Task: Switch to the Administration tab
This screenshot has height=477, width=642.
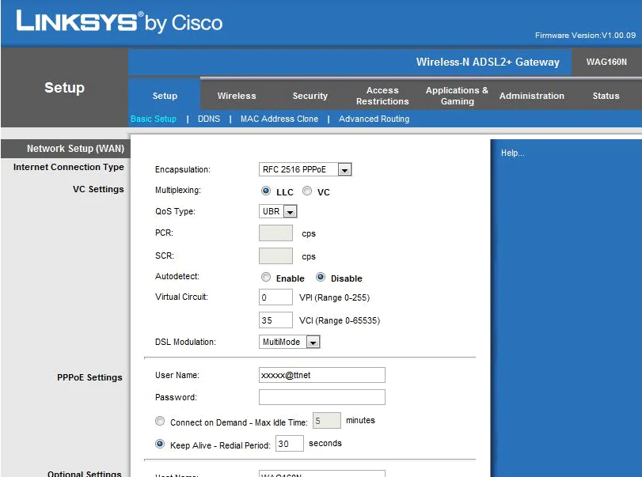Action: point(531,96)
